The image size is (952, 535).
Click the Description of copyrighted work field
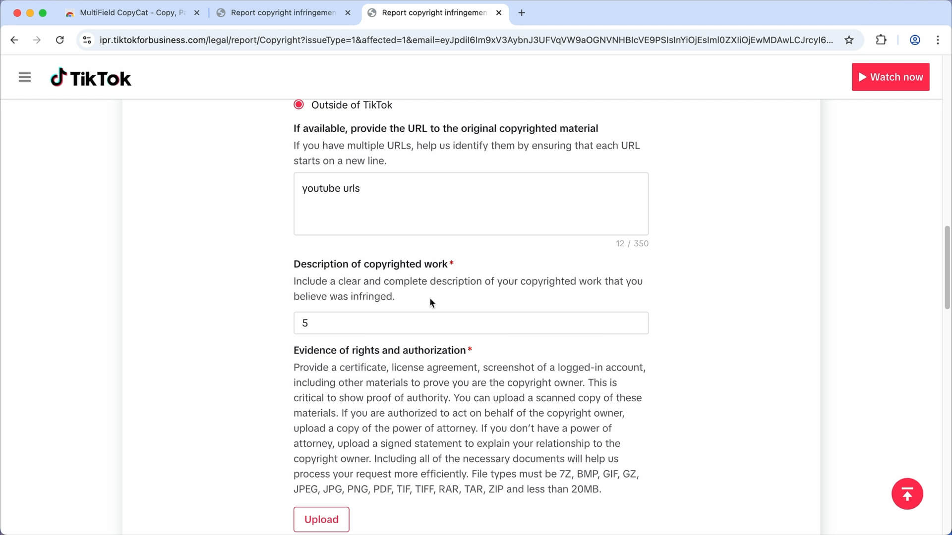coord(471,322)
